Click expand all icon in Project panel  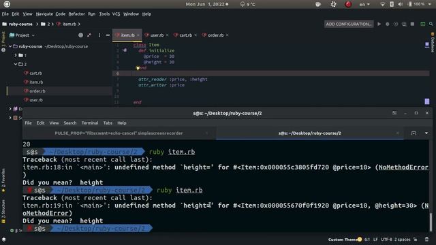click(x=89, y=35)
